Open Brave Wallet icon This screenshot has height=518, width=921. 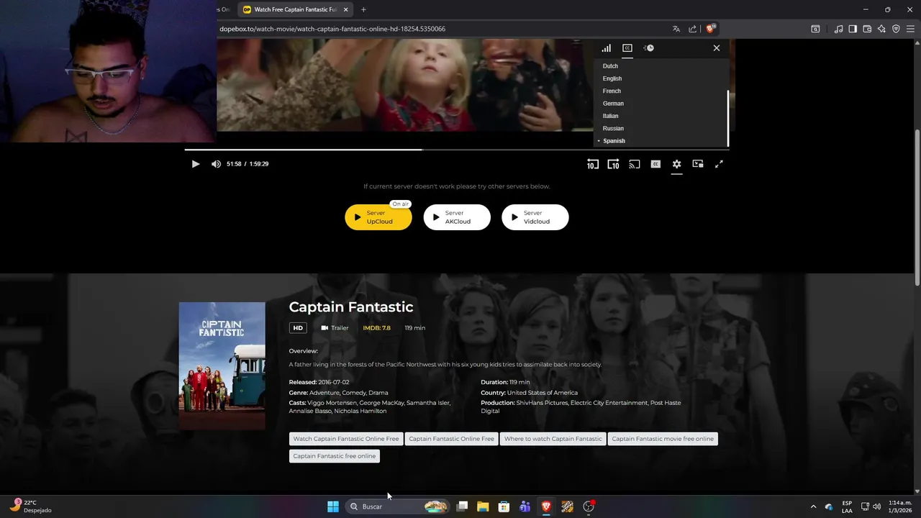pyautogui.click(x=867, y=29)
